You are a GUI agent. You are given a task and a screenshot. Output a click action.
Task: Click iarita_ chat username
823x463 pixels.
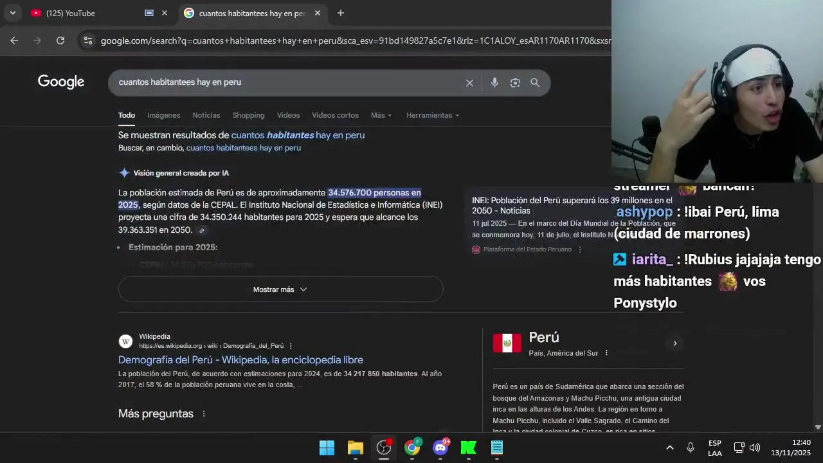point(652,259)
